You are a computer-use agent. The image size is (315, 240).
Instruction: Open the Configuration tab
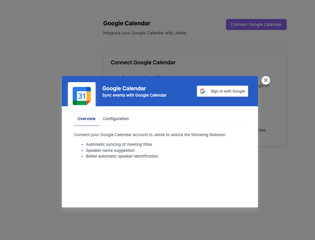(116, 119)
